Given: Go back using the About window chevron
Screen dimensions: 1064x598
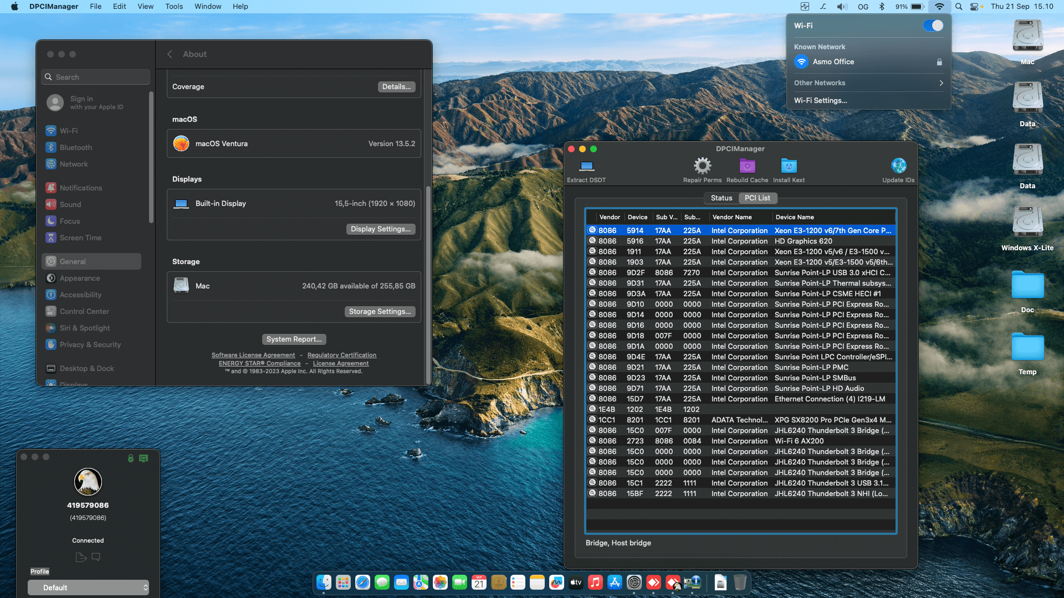Looking at the screenshot, I should pos(170,54).
